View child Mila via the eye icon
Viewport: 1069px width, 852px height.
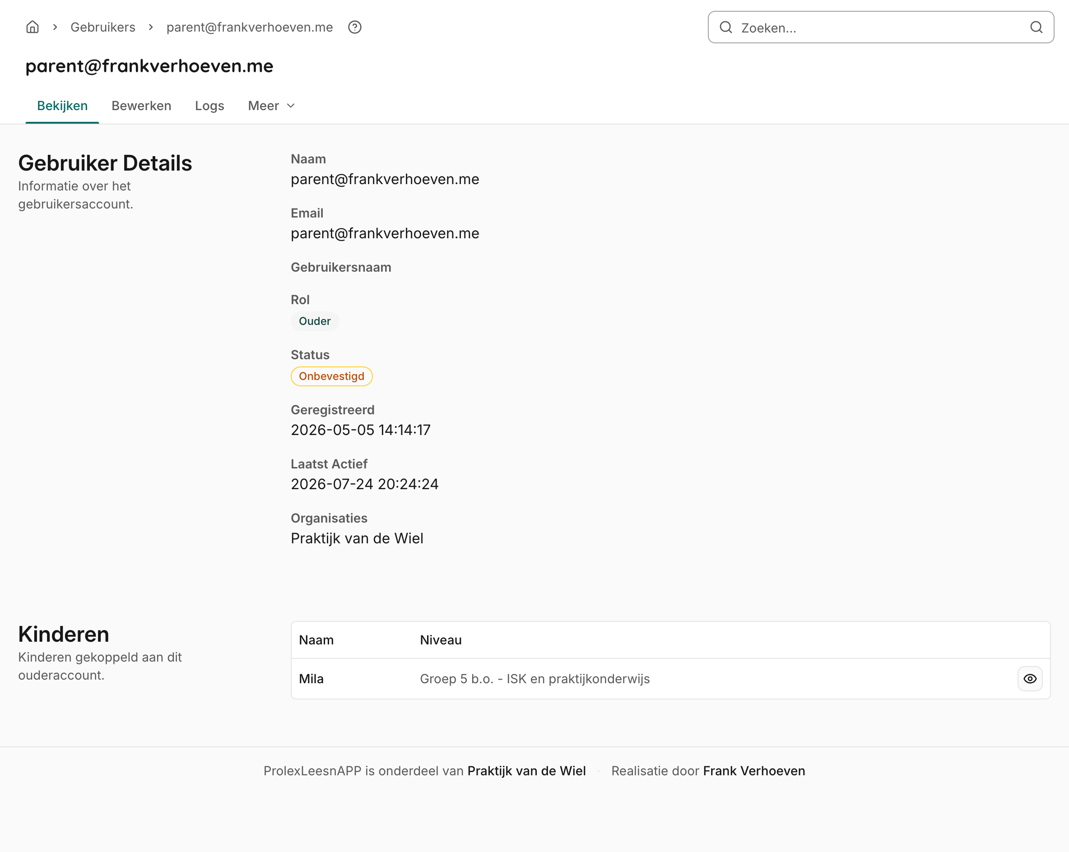click(1030, 679)
